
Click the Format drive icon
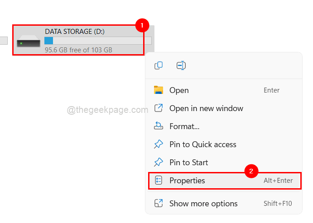pyautogui.click(x=159, y=126)
